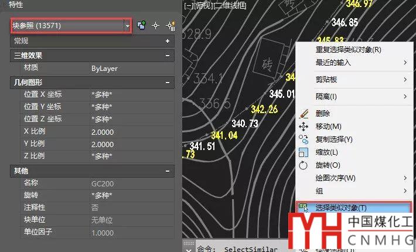Click the X 比例 value field 2.0000
The height and width of the screenshot is (252, 416).
coord(129,131)
